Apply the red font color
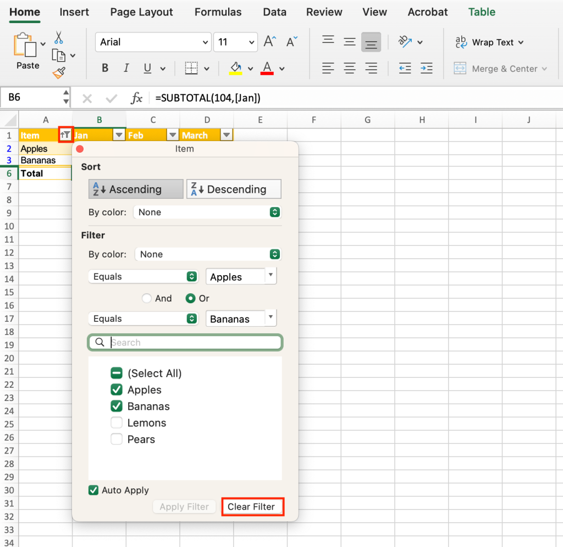The image size is (563, 547). pos(267,68)
